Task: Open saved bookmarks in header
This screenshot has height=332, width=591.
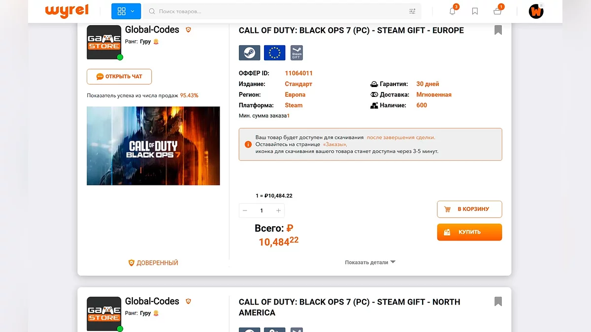Action: pos(475,11)
